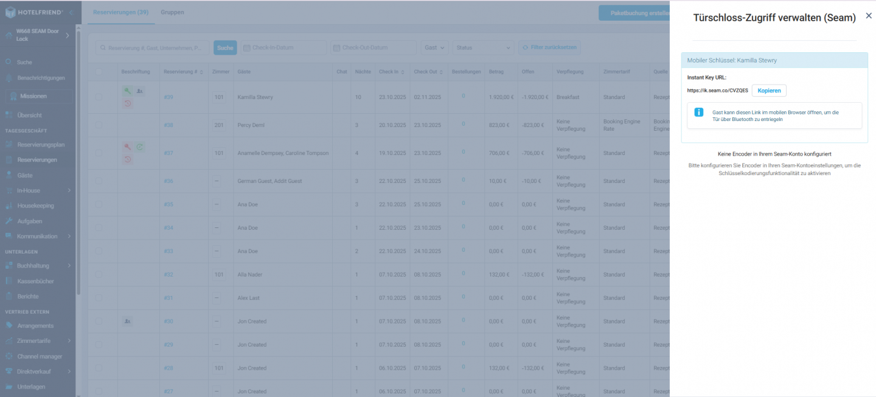Click the green refresh icon in reservation #37 row
This screenshot has width=876, height=397.
pyautogui.click(x=140, y=147)
